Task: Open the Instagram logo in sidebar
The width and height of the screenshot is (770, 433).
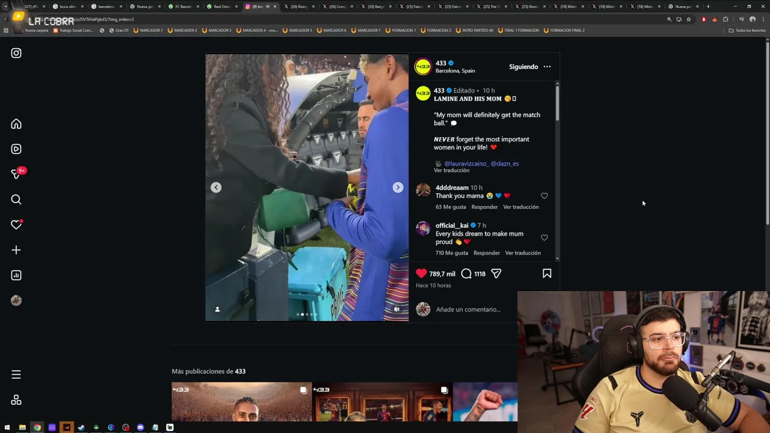Action: click(x=16, y=53)
